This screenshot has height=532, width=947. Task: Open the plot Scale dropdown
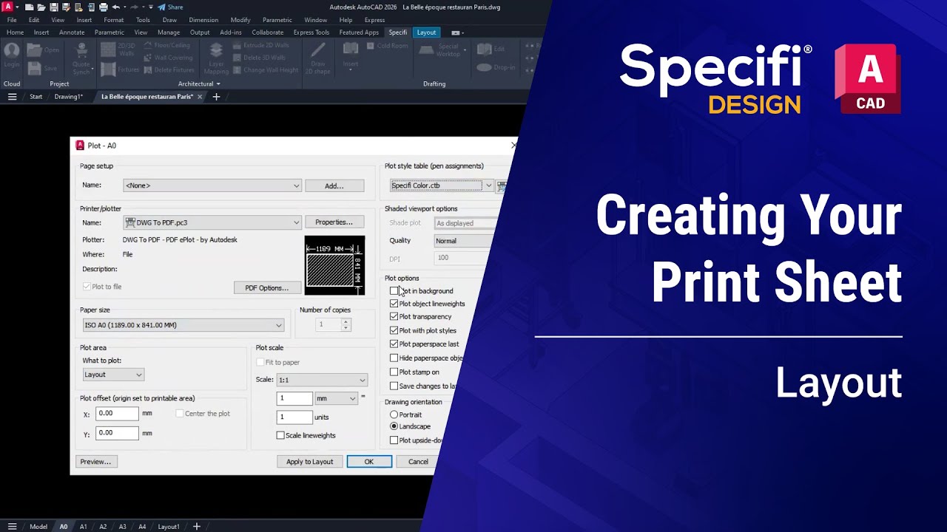coord(322,380)
